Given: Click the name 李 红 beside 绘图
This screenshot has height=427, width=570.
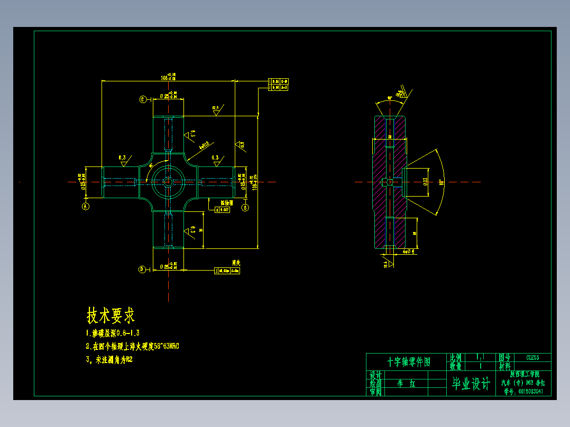Looking at the screenshot, I should 406,383.
